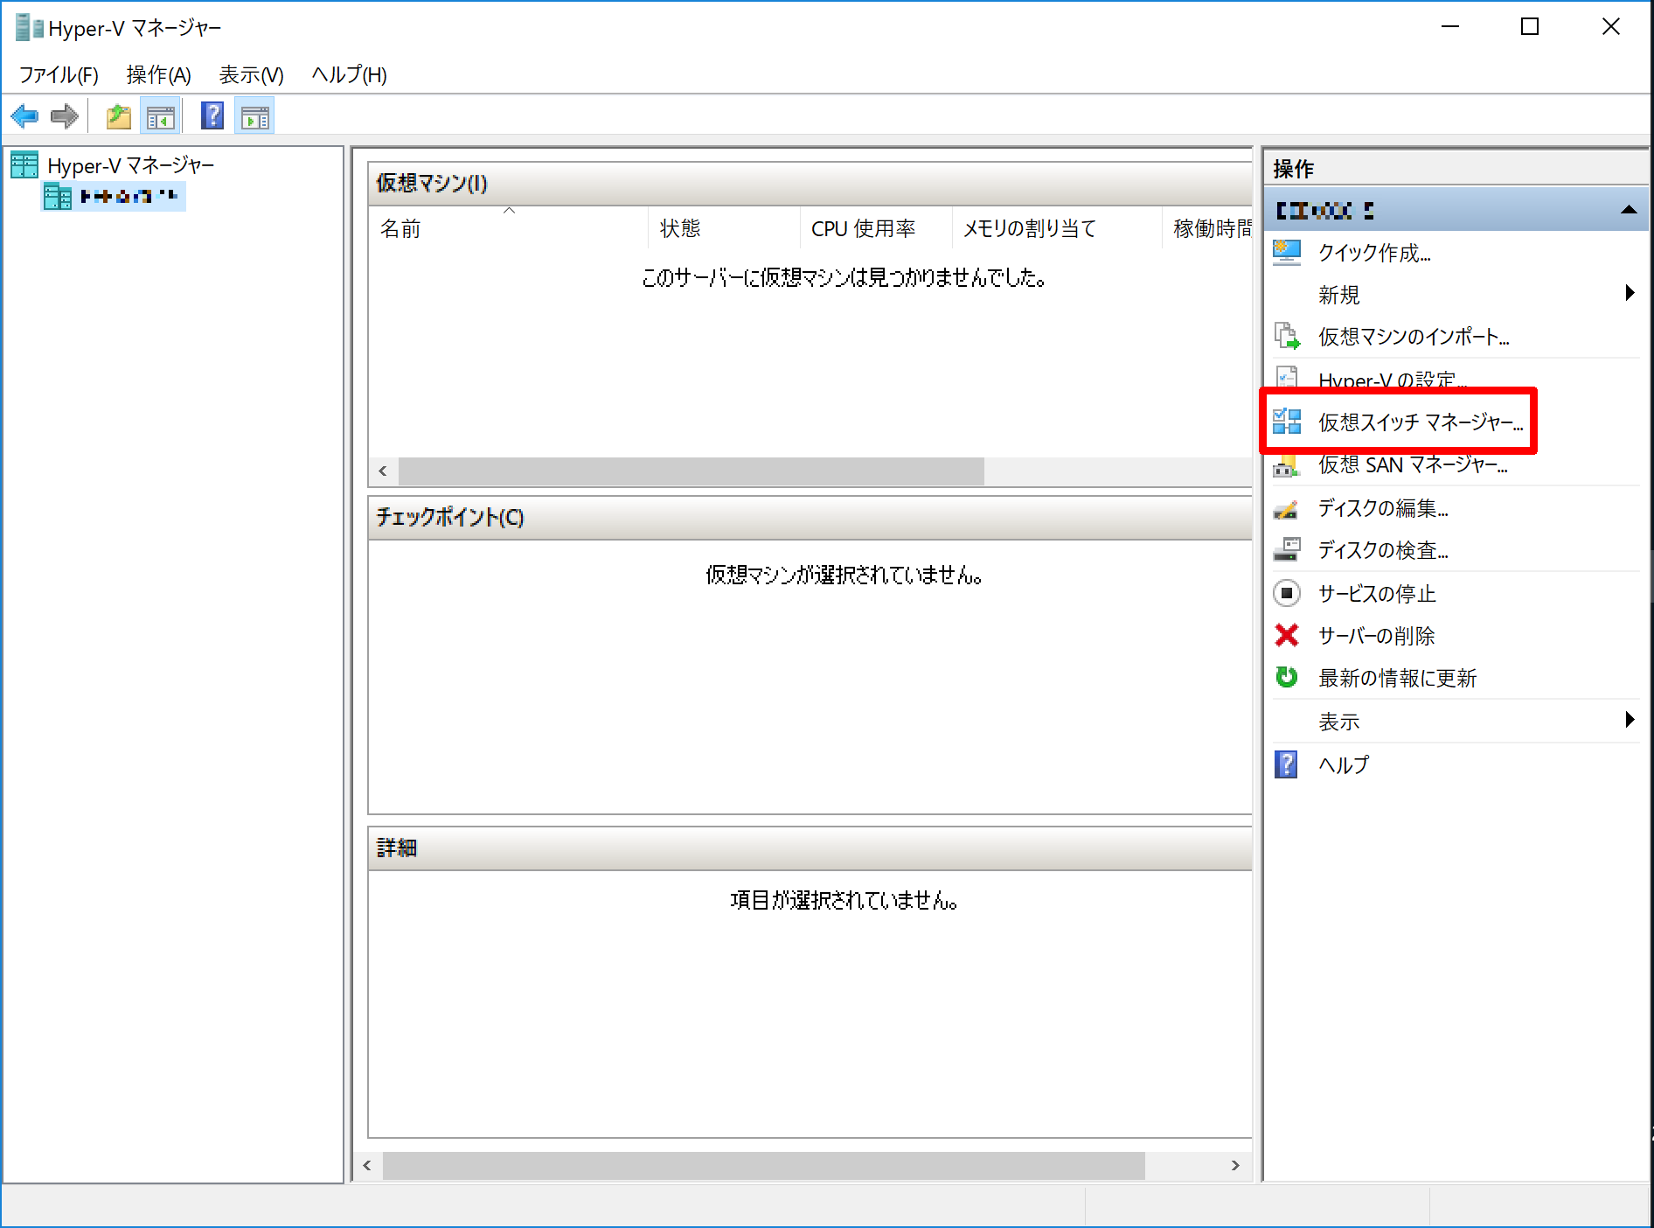The width and height of the screenshot is (1654, 1228).
Task: Click '項目が選択されていません。' message
Action: pyautogui.click(x=844, y=901)
